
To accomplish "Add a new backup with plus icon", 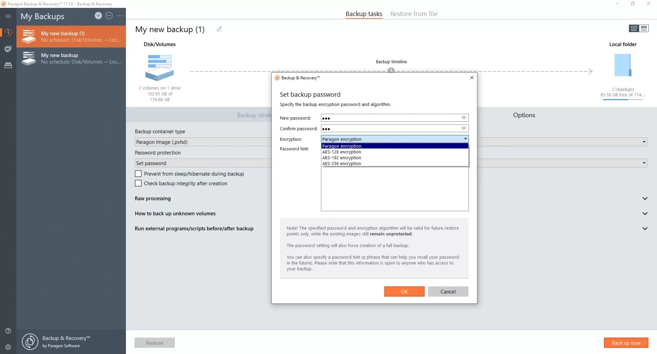I will tap(98, 16).
